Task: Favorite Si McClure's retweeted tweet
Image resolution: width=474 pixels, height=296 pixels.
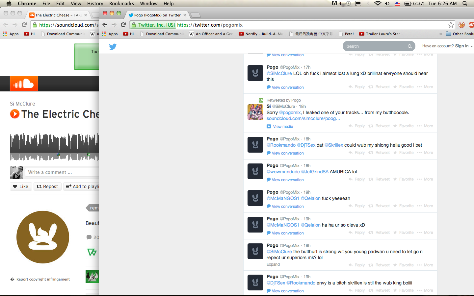Action: tap(403, 126)
